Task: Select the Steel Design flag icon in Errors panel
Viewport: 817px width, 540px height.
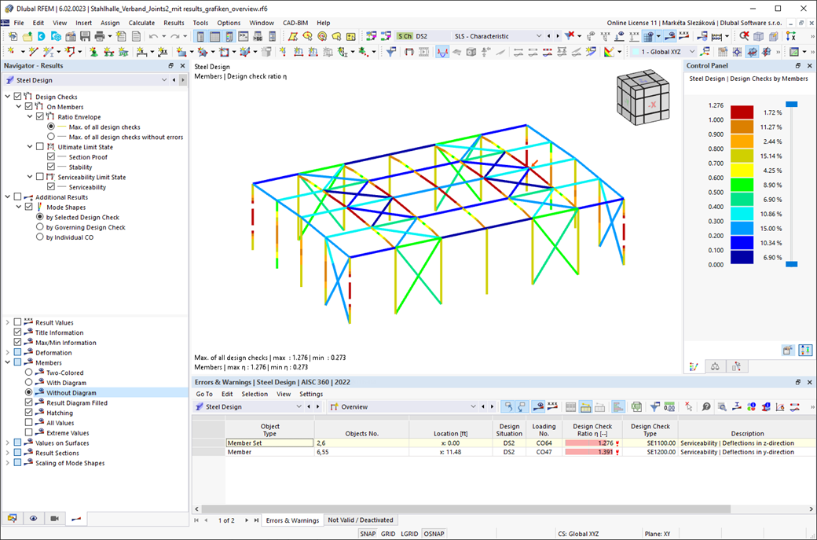Action: click(199, 406)
